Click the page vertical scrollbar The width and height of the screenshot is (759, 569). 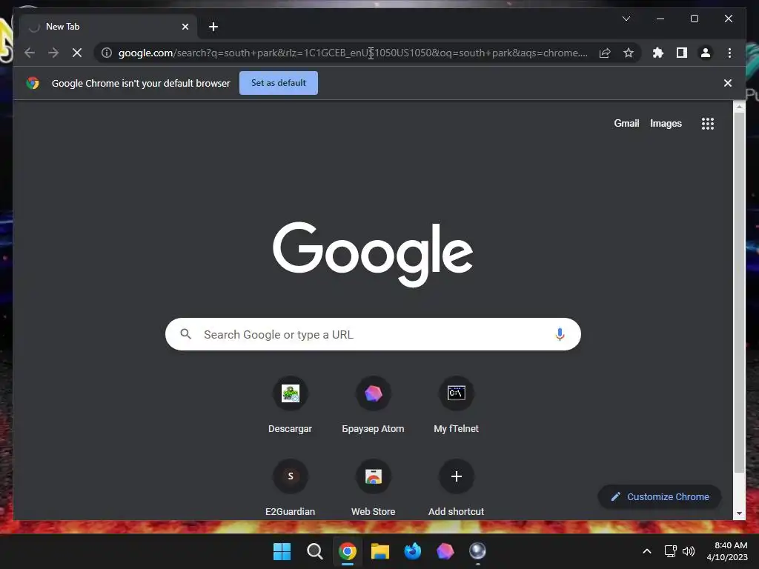click(x=739, y=292)
